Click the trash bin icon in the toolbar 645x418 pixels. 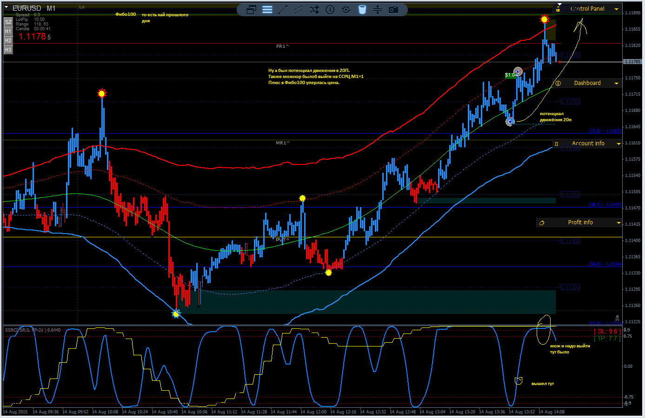(x=362, y=9)
